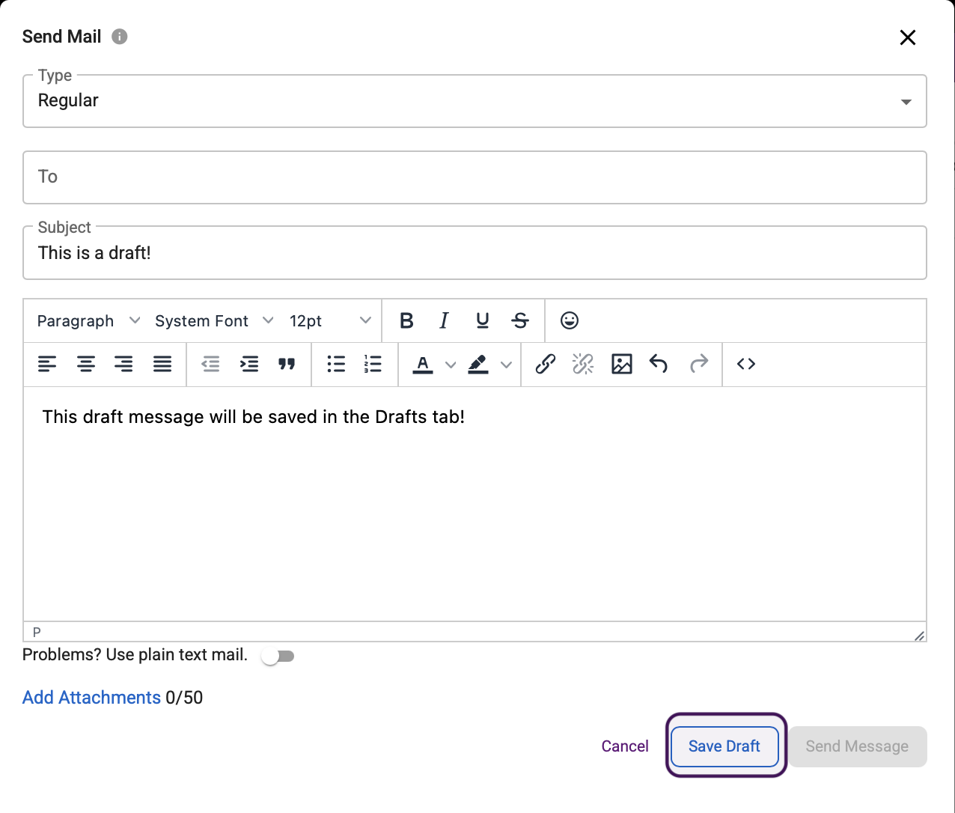Justify the text
This screenshot has height=813, width=955.
(x=162, y=365)
